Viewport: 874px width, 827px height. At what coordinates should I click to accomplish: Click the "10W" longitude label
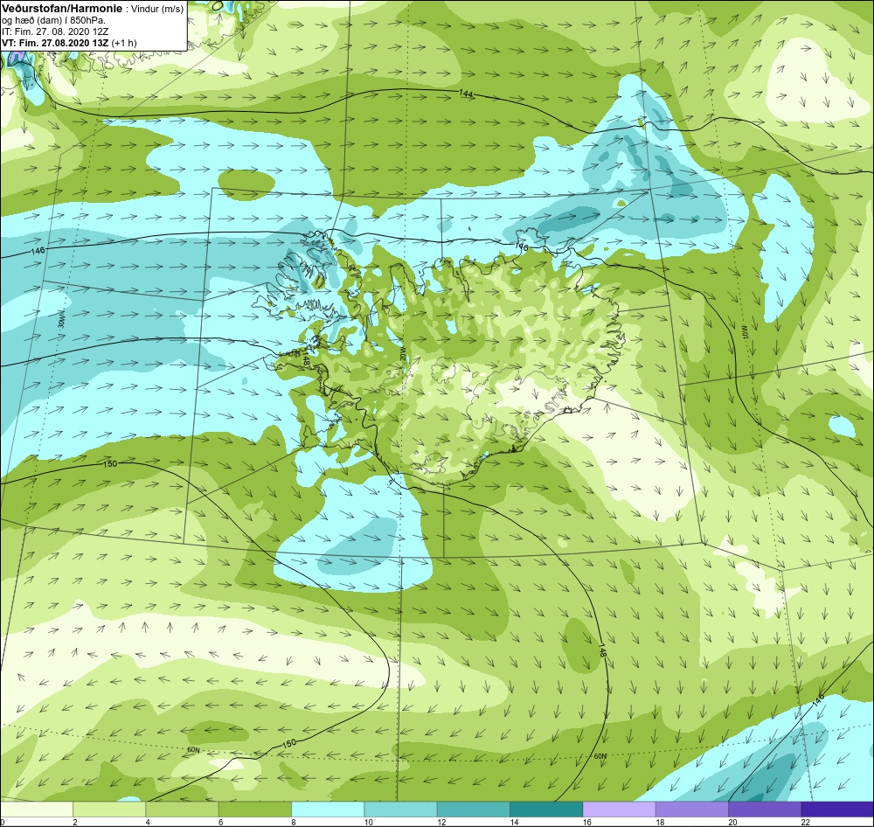tap(746, 333)
